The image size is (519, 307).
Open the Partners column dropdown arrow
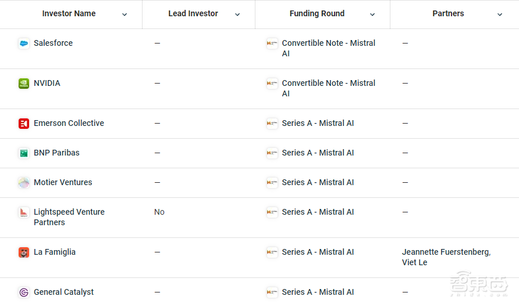500,15
